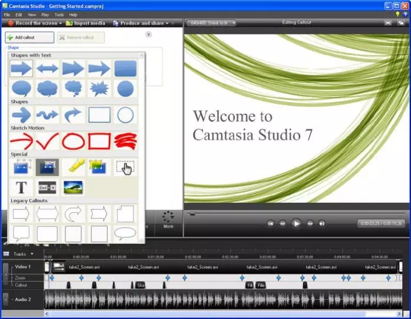The width and height of the screenshot is (411, 319).
Task: Select the keystroke Ctrl+V callout
Action: coord(47,188)
